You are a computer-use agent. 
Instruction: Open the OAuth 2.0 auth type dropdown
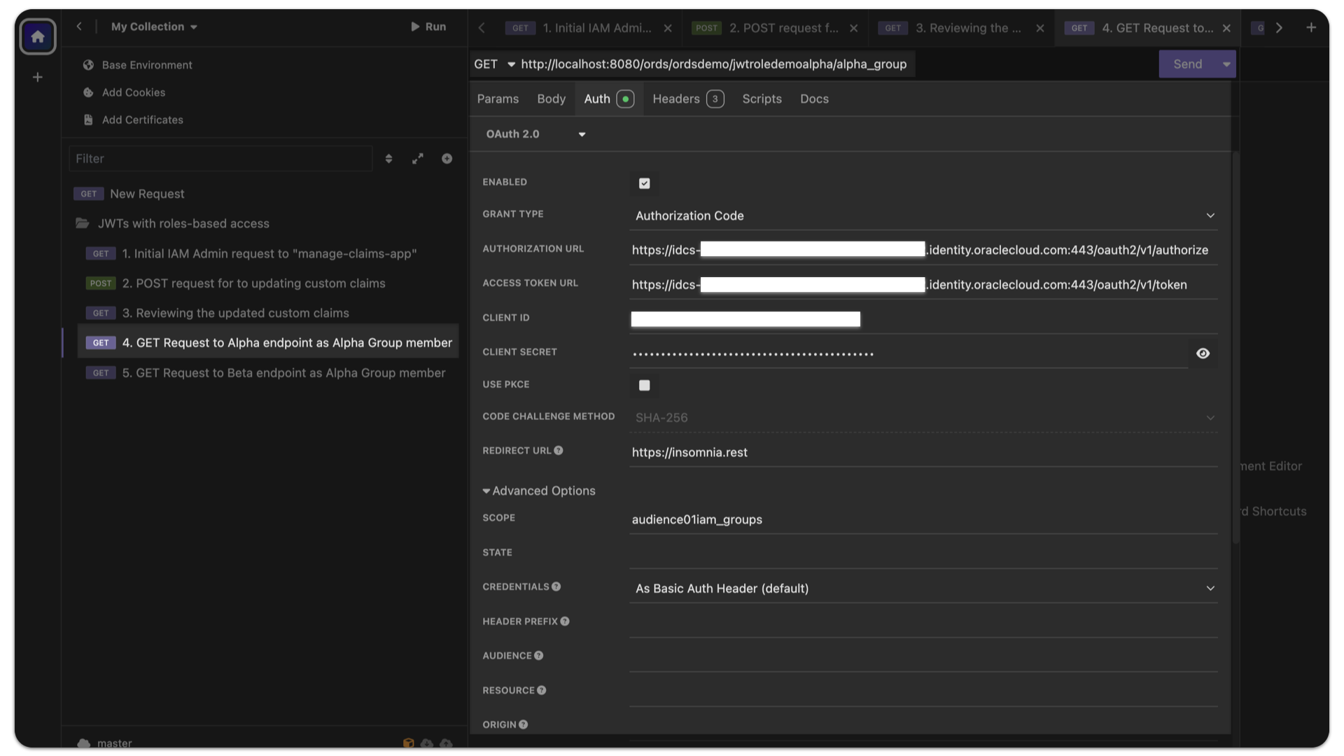536,134
